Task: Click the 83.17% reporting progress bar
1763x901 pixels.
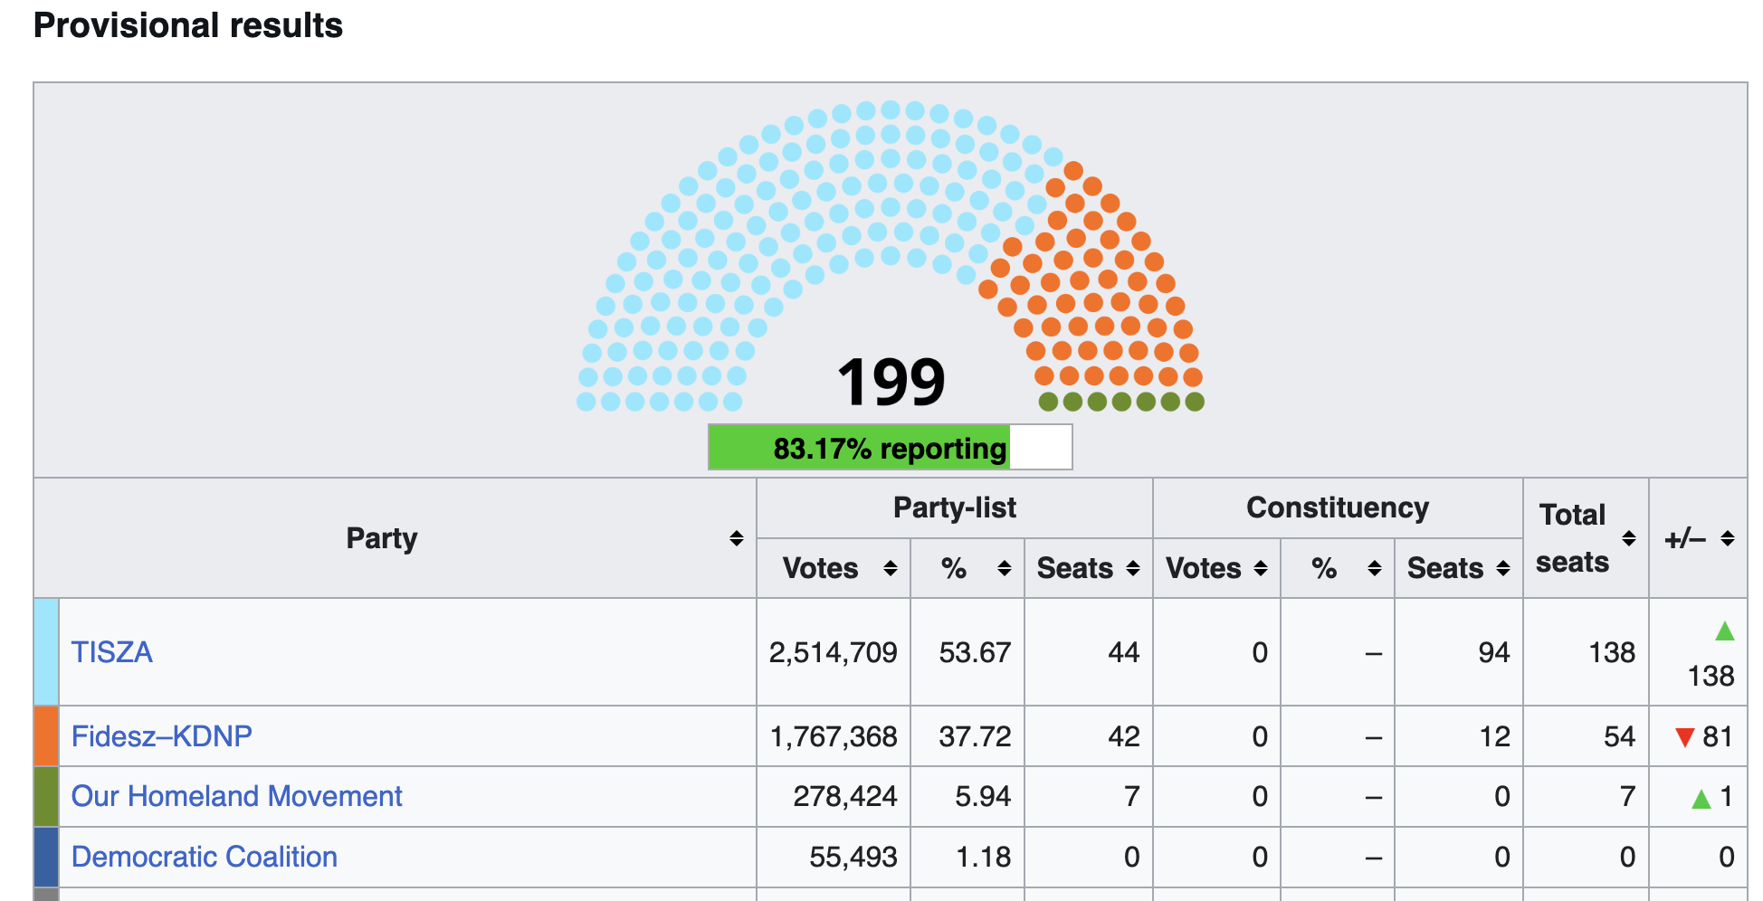Action: point(890,448)
